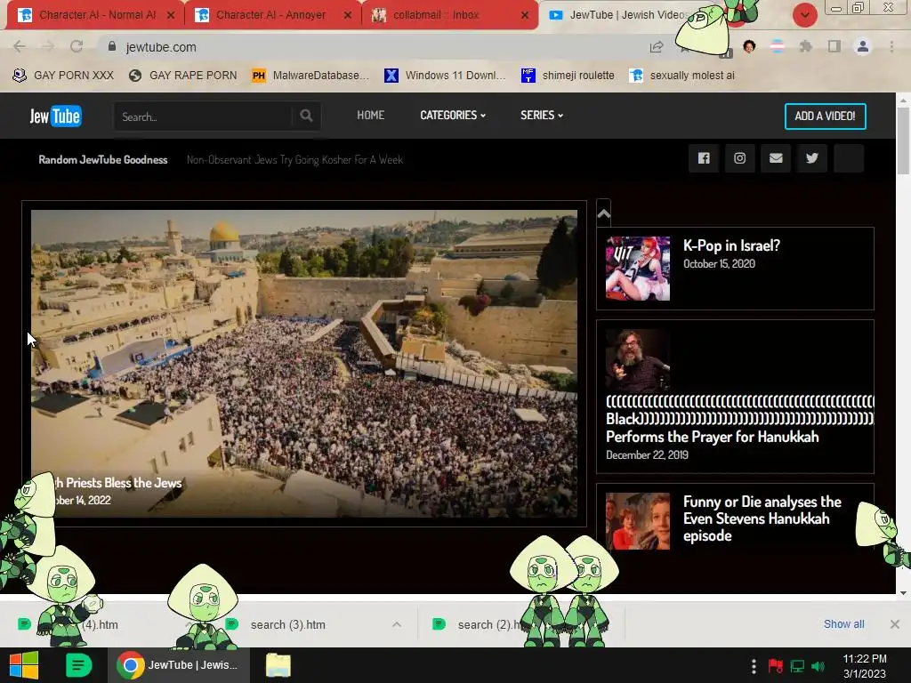Play the Priests Bless the Jews featured video
This screenshot has height=683, width=911.
click(x=304, y=364)
